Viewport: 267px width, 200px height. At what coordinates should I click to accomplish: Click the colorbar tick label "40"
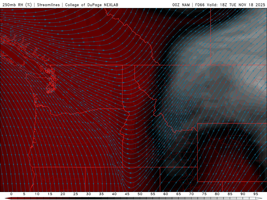point(114,194)
